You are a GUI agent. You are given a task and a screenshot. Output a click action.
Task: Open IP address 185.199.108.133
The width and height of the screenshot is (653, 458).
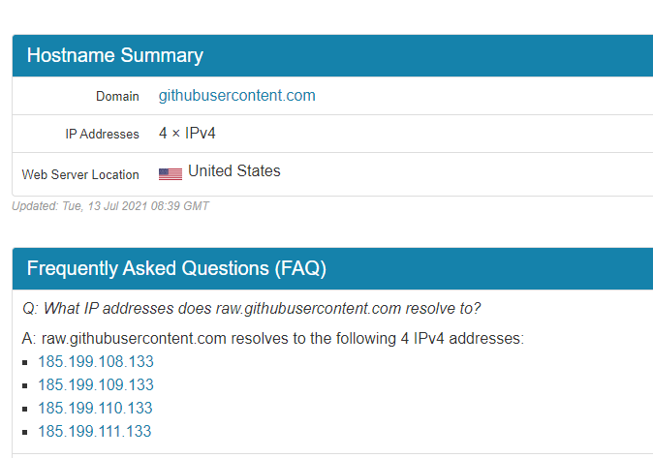click(96, 362)
